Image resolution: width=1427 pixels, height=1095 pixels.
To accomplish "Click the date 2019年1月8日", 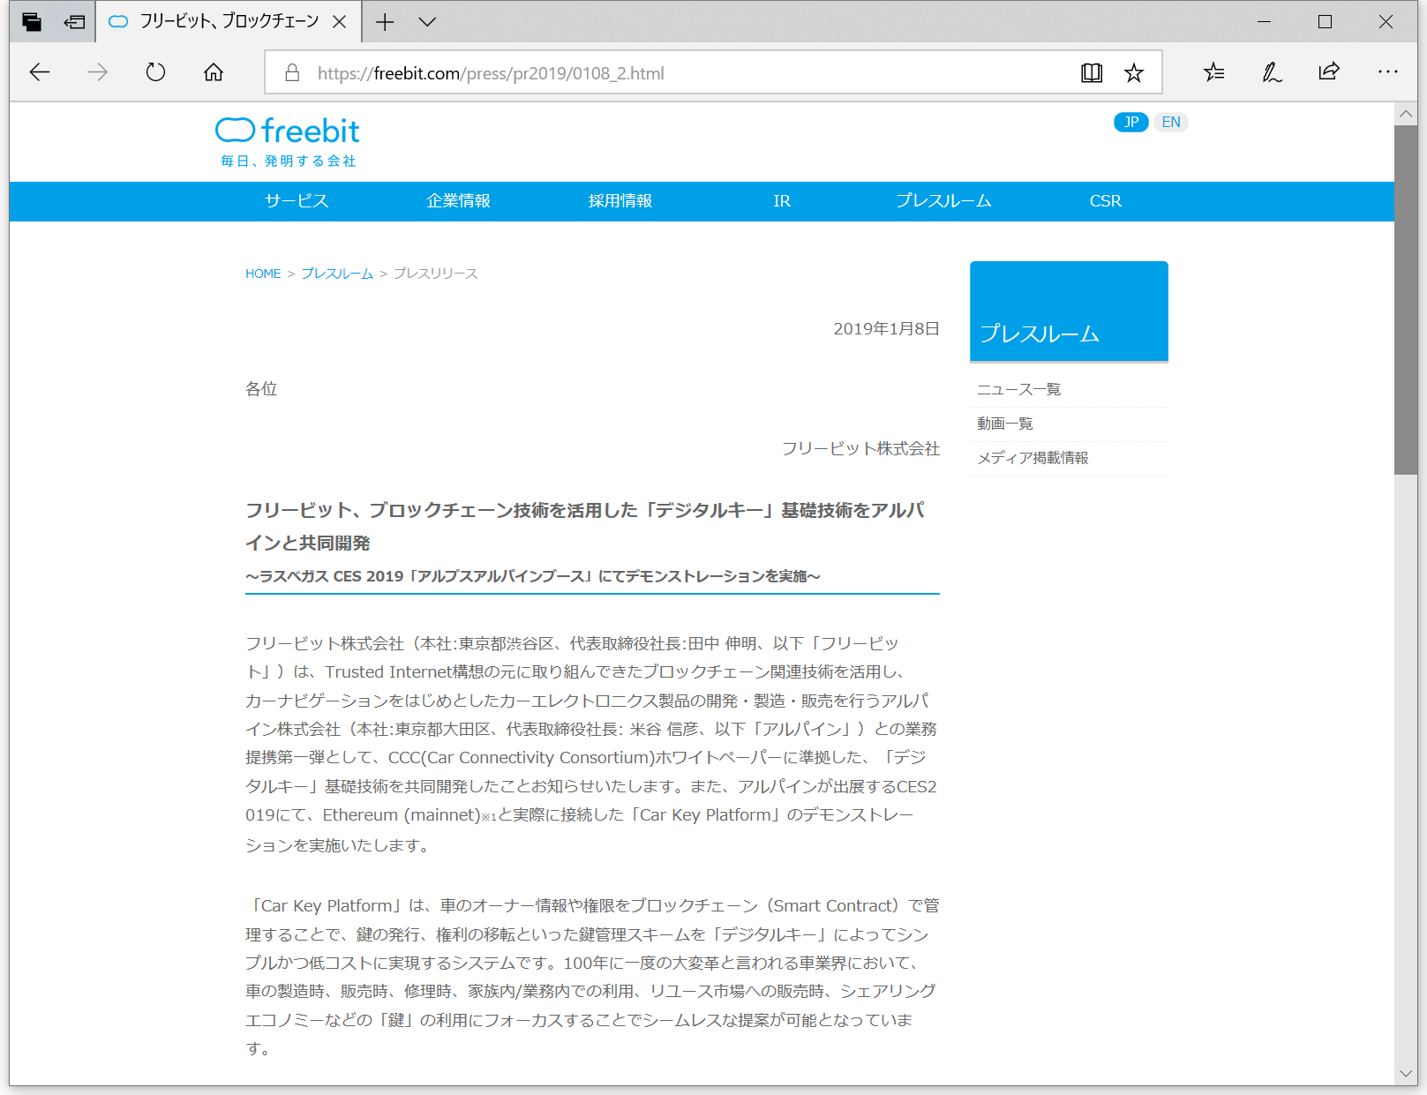I will pyautogui.click(x=886, y=329).
